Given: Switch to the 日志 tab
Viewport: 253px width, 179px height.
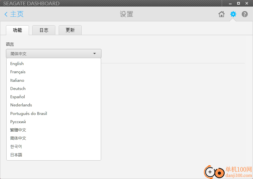Looking at the screenshot, I should [44, 30].
